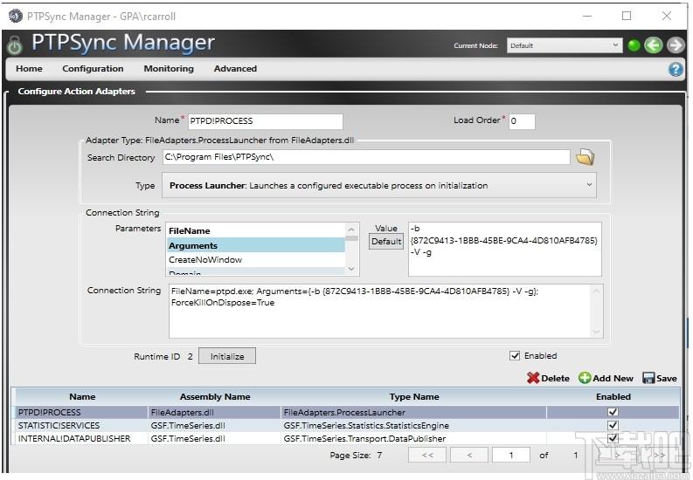Image resolution: width=693 pixels, height=480 pixels.
Task: Open the Configuration menu
Action: (x=93, y=69)
